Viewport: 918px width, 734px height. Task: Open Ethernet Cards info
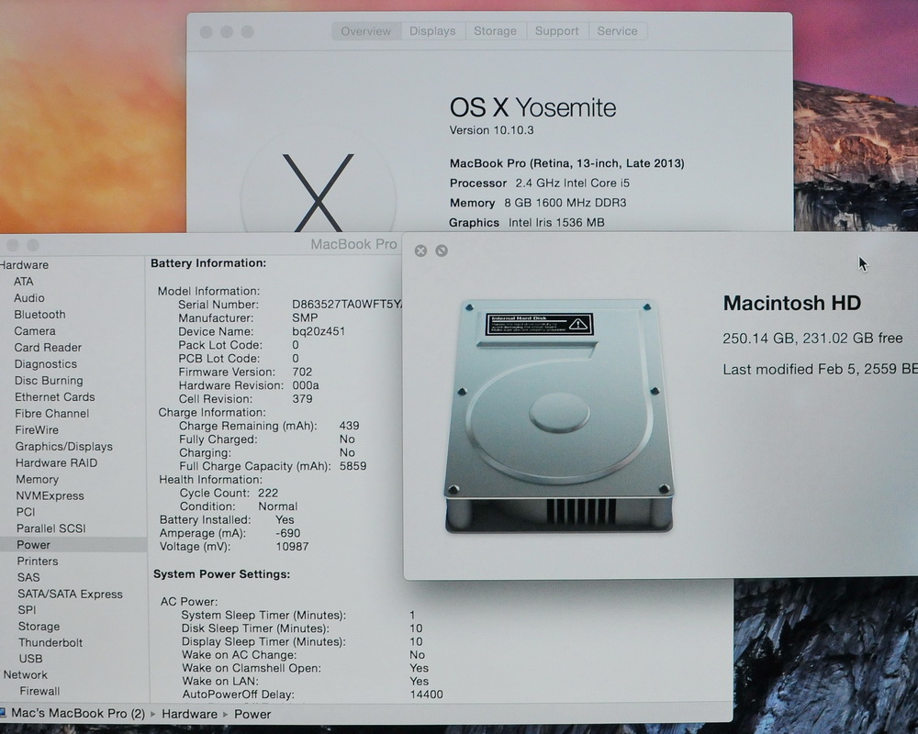54,397
